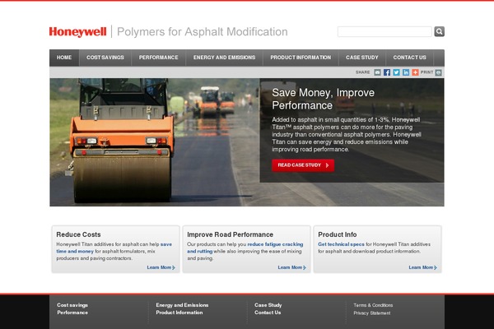
Task: Open footer Contact Us link
Action: [268, 313]
